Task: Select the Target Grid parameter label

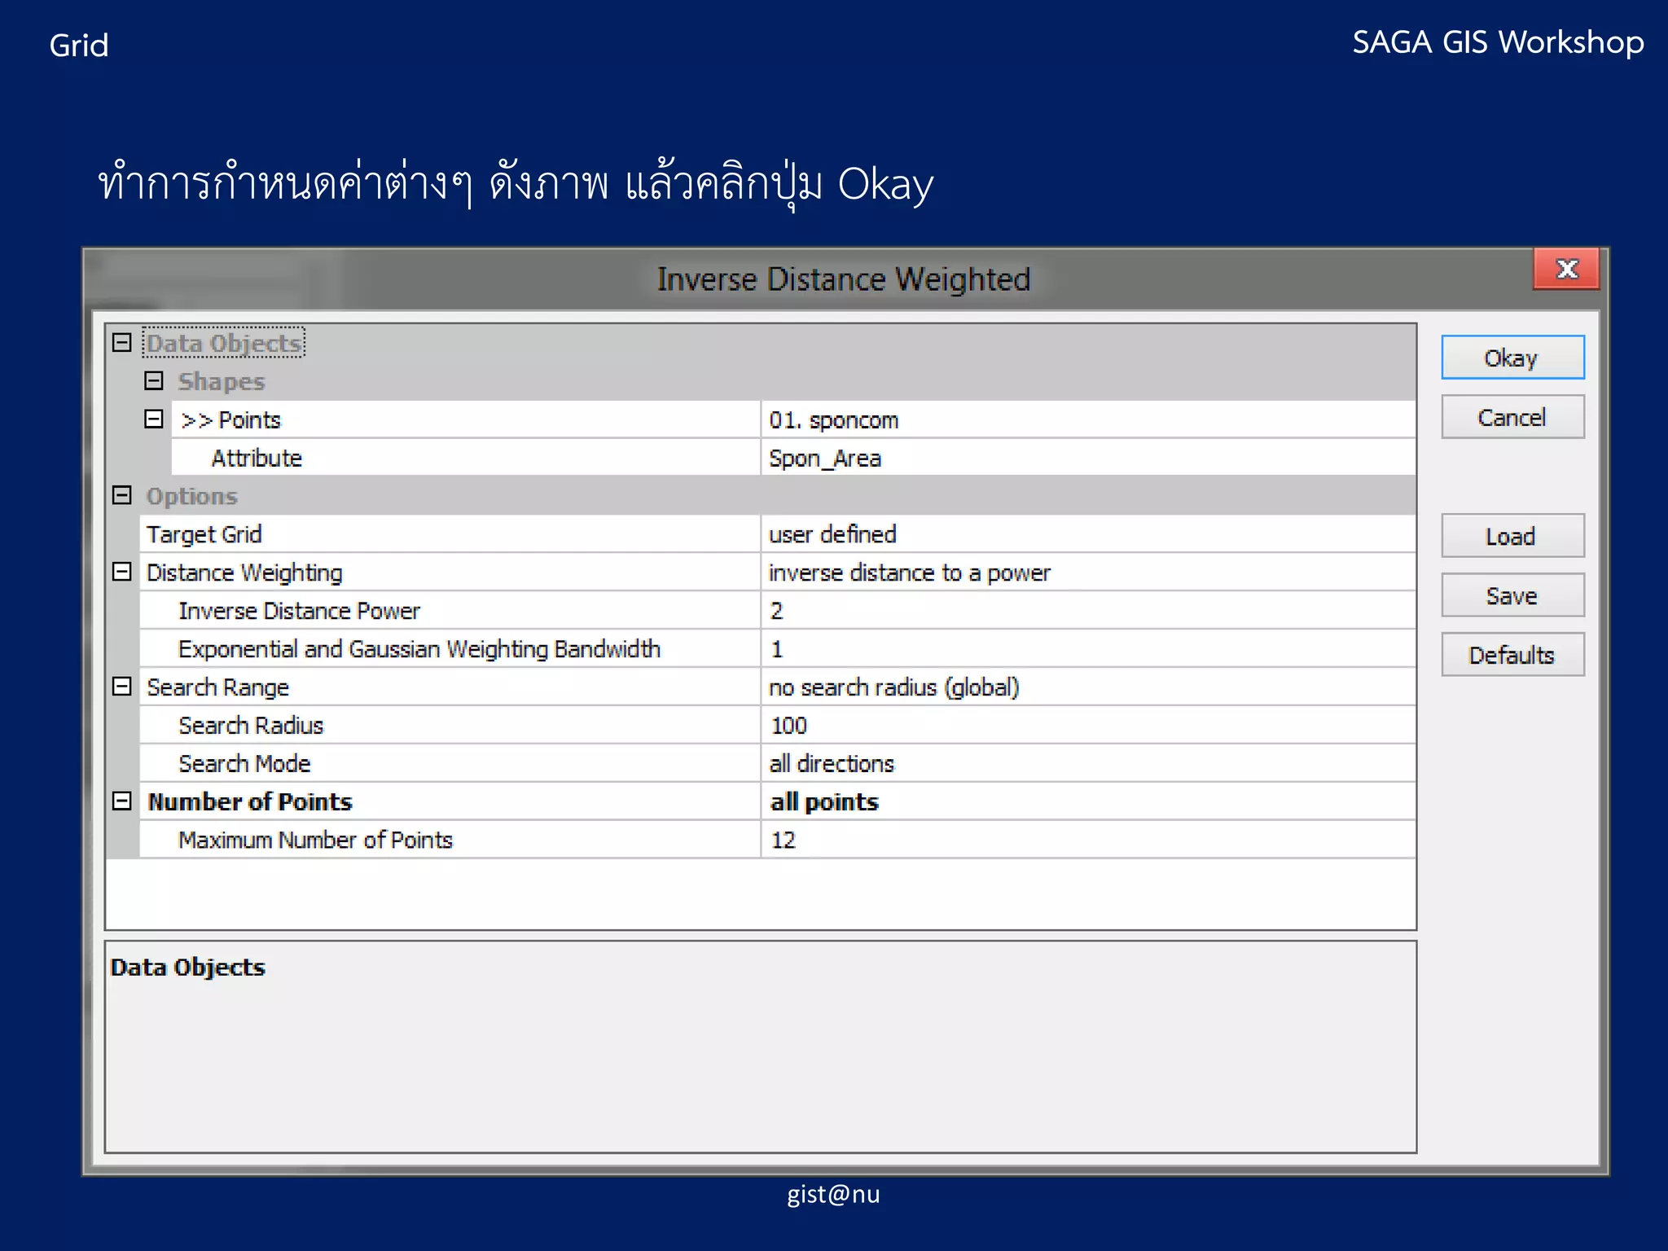Action: (x=204, y=534)
